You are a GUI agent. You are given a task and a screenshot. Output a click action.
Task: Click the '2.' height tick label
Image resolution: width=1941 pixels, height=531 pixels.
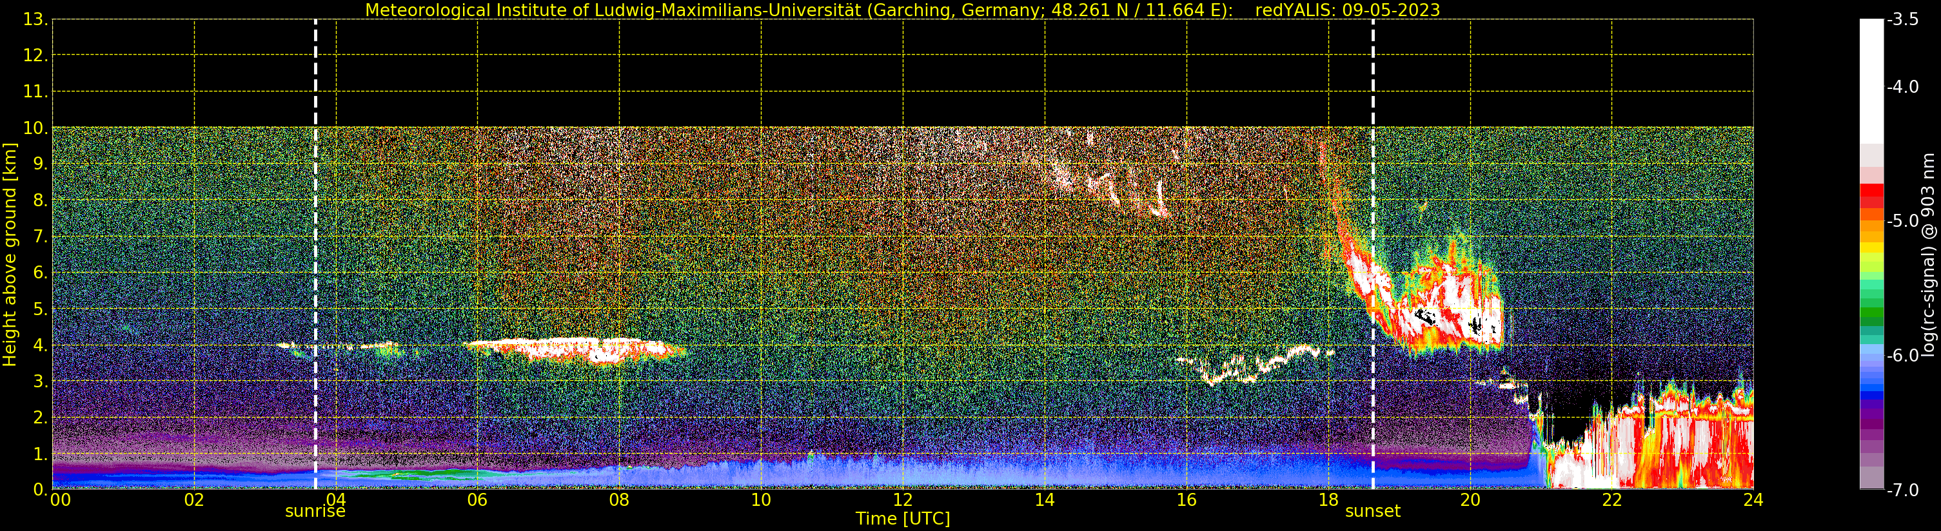(x=40, y=418)
